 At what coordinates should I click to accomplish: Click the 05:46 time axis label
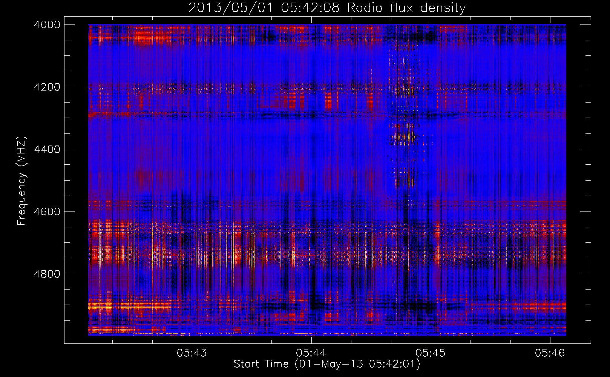(x=550, y=353)
